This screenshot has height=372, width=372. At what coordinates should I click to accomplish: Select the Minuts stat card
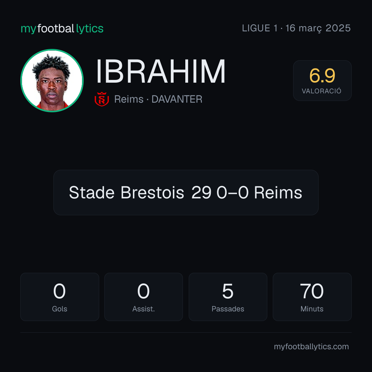coord(312,297)
